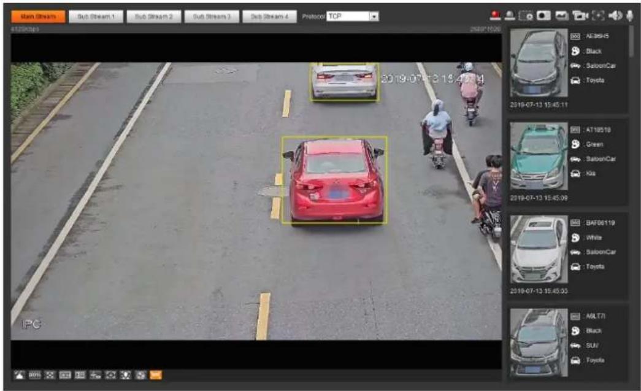
Task: Click the full screen icon in bottom toolbar
Action: 50,375
